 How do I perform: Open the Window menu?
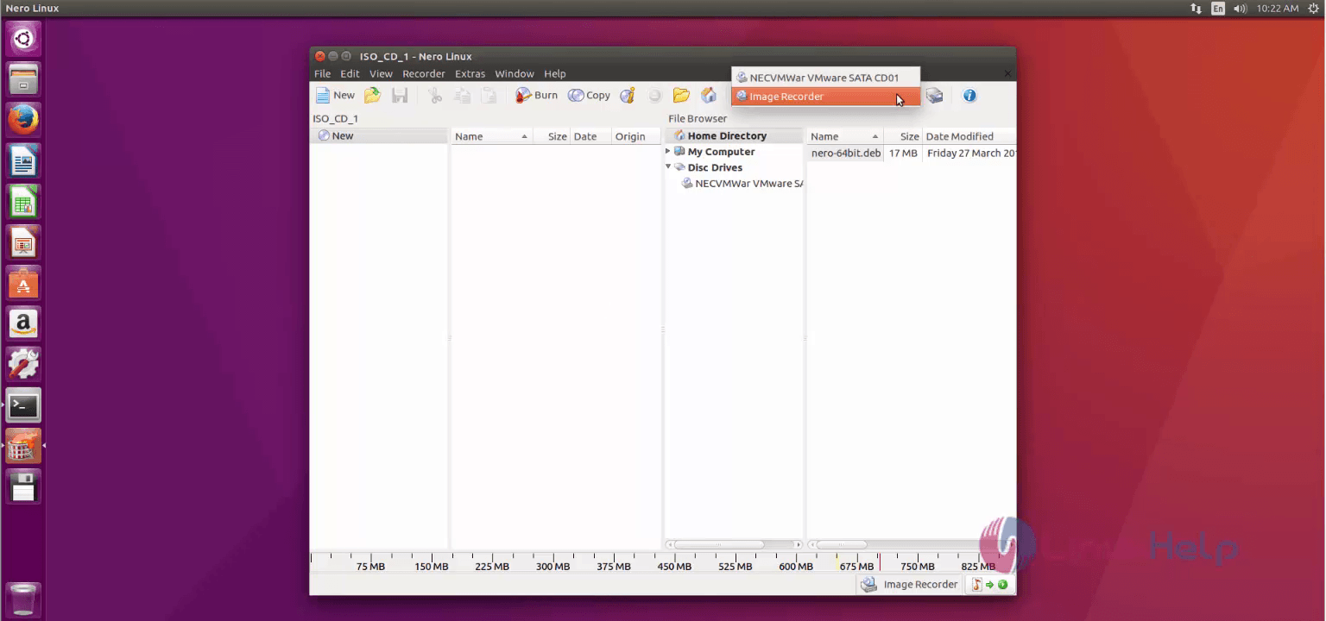pyautogui.click(x=515, y=74)
